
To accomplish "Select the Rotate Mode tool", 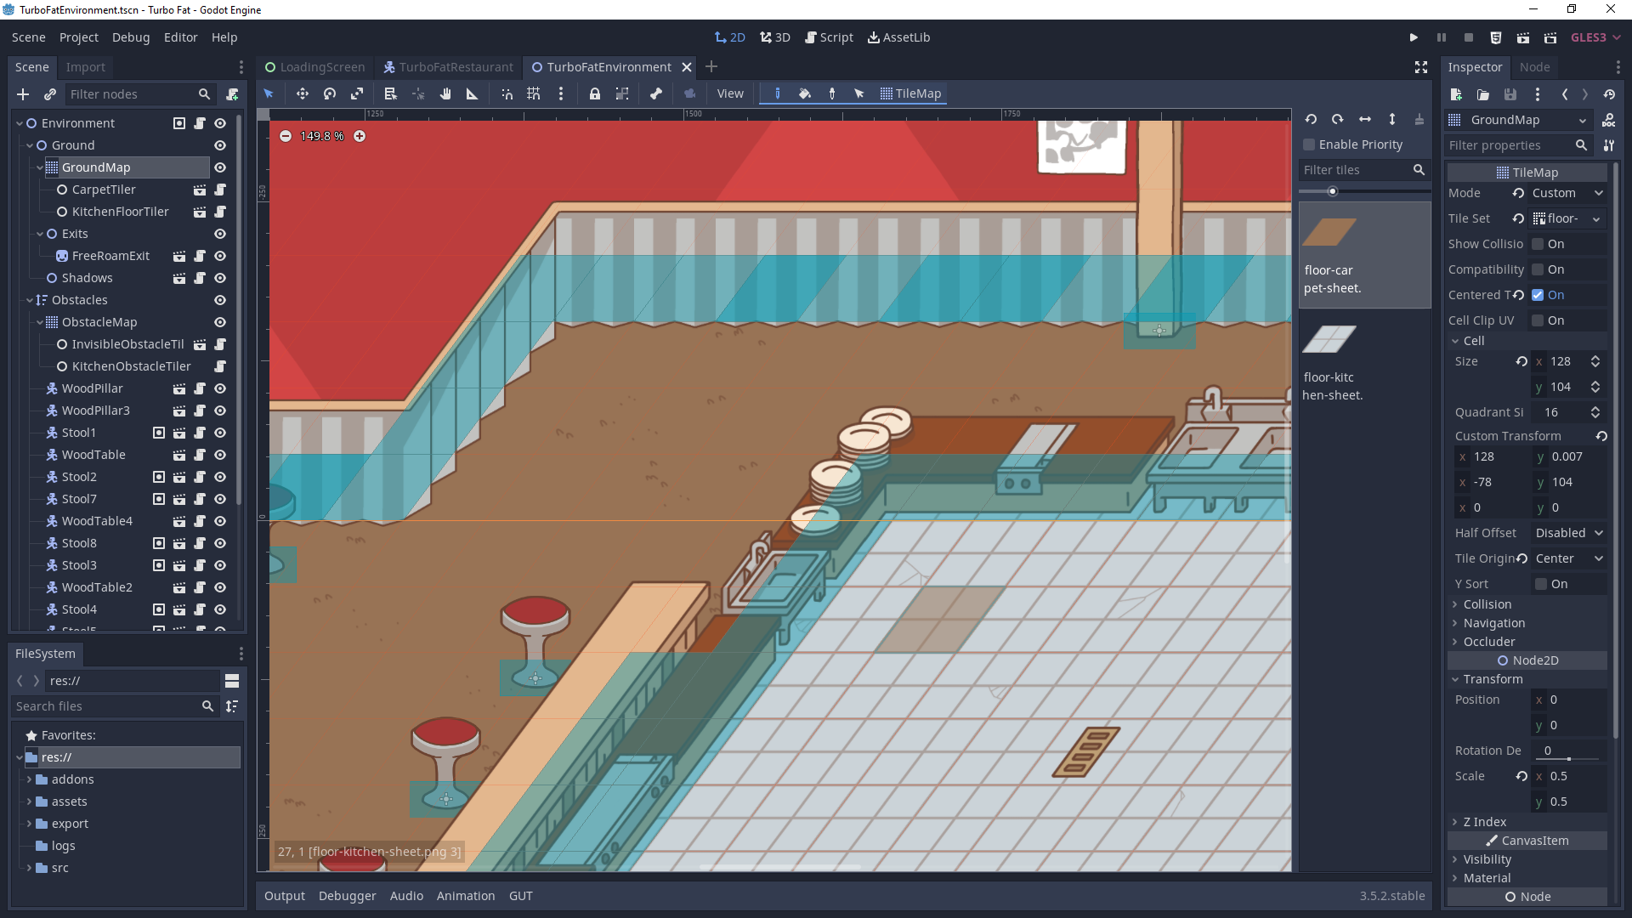I will click(x=329, y=93).
